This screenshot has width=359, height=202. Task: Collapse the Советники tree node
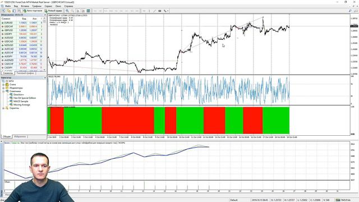point(3,91)
